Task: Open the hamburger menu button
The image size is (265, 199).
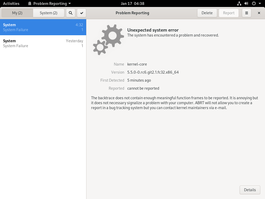Action: (x=247, y=13)
